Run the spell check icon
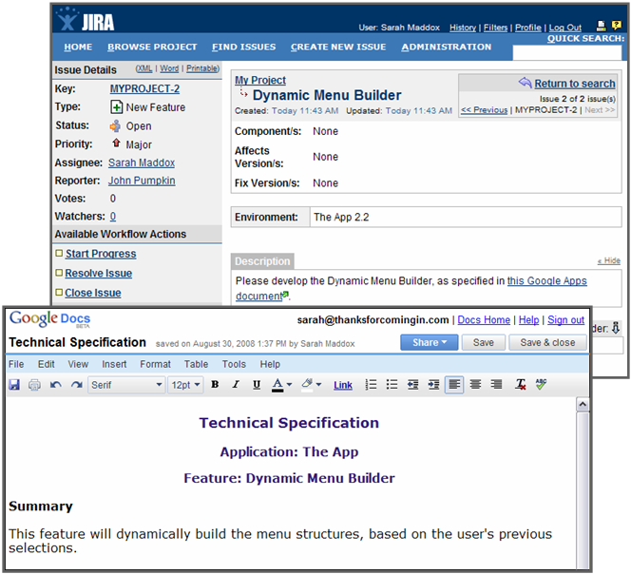 542,385
